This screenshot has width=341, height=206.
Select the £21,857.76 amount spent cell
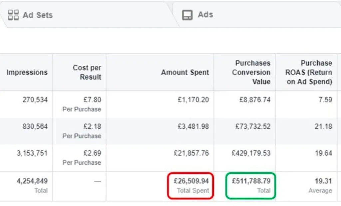(191, 153)
